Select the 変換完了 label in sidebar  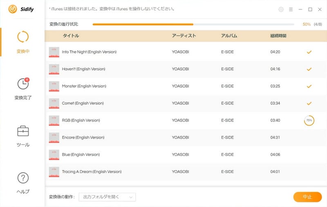(x=23, y=98)
